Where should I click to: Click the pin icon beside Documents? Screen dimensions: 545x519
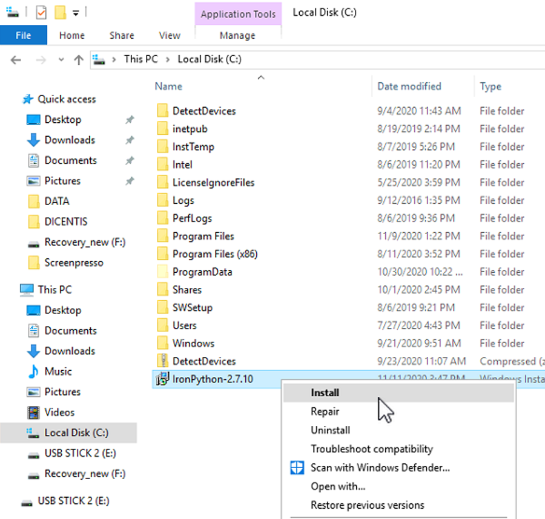click(x=130, y=161)
